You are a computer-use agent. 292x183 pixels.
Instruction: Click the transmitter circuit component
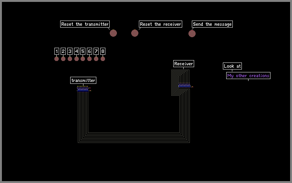coord(84,89)
